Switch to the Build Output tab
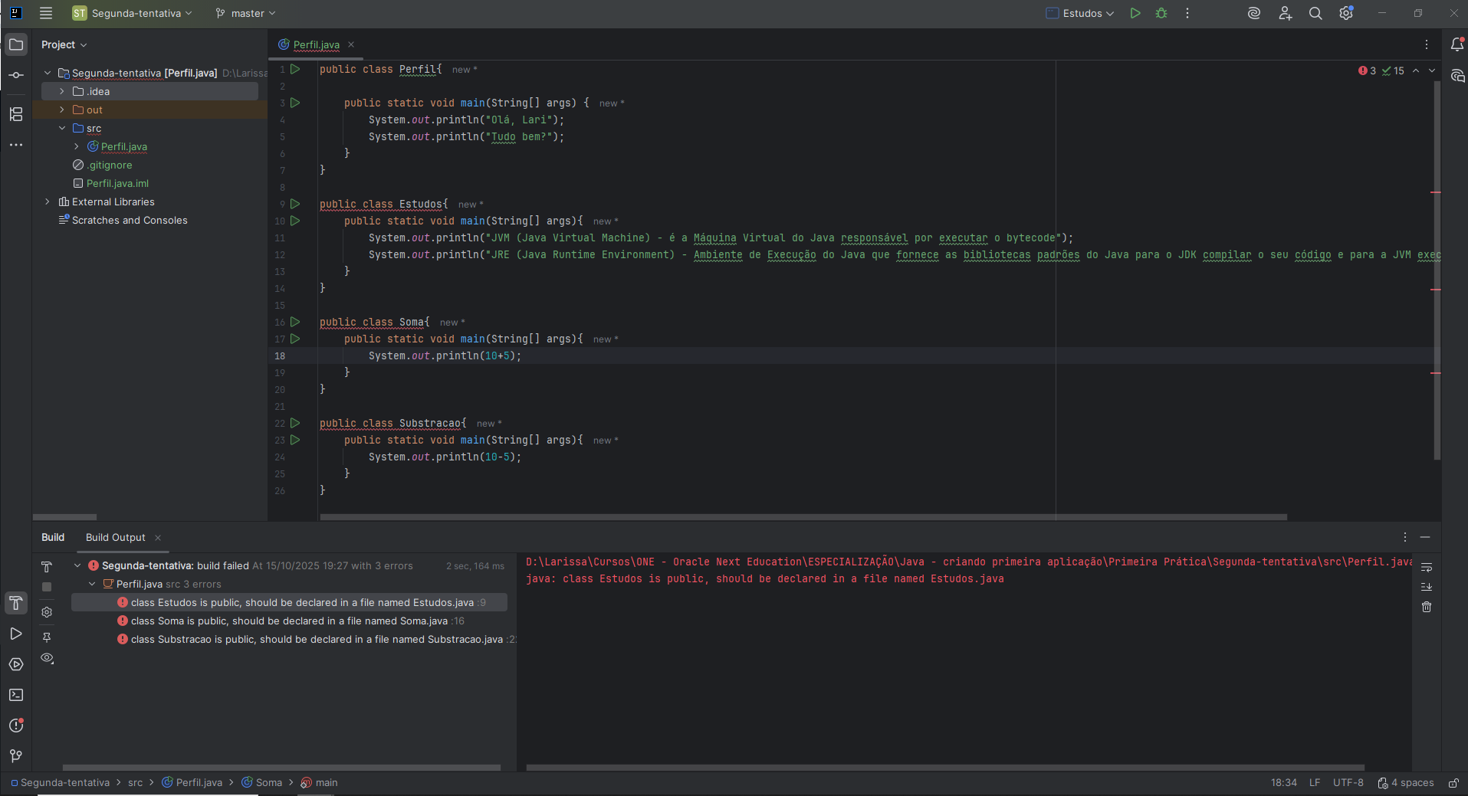This screenshot has width=1468, height=796. (116, 537)
